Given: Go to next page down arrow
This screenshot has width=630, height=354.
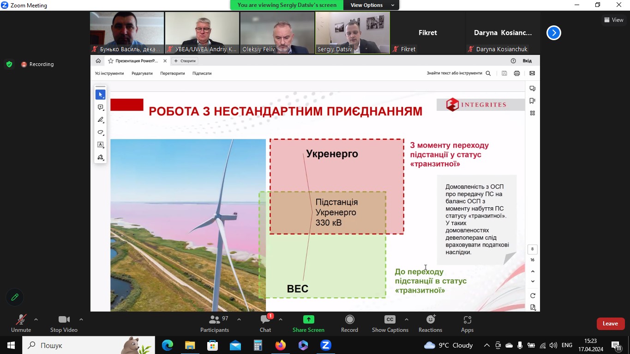Looking at the screenshot, I should tap(533, 282).
